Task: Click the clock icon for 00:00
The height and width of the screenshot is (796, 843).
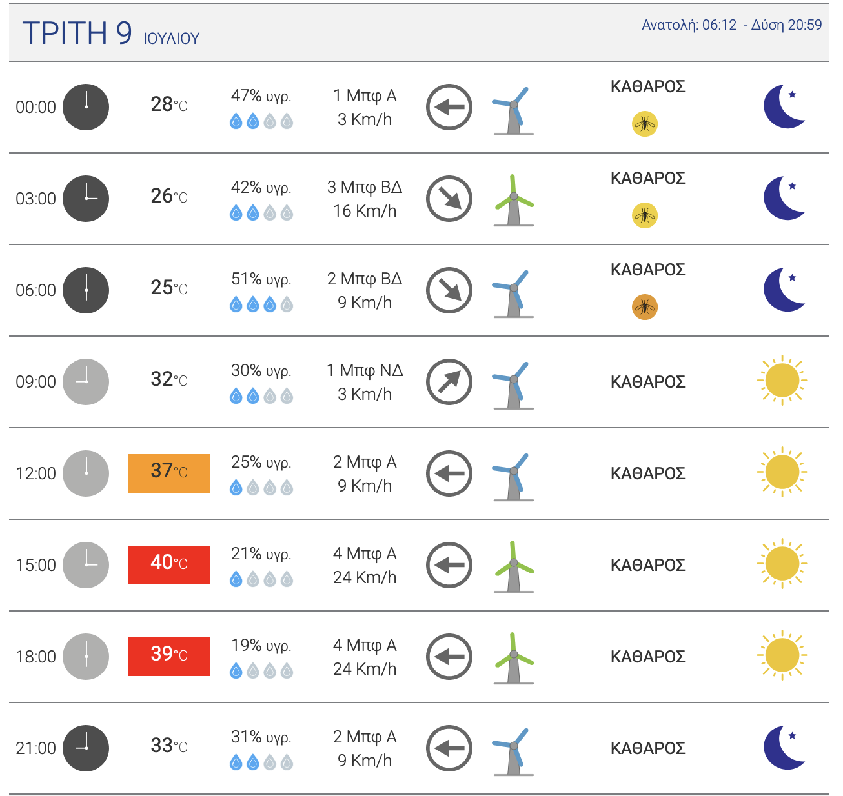Action: (86, 107)
